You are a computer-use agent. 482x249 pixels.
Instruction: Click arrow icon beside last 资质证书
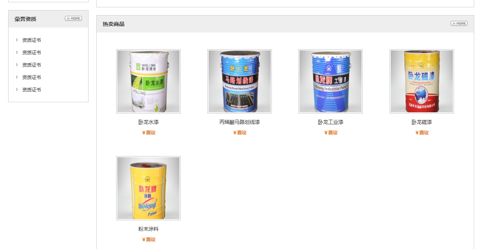pyautogui.click(x=17, y=89)
